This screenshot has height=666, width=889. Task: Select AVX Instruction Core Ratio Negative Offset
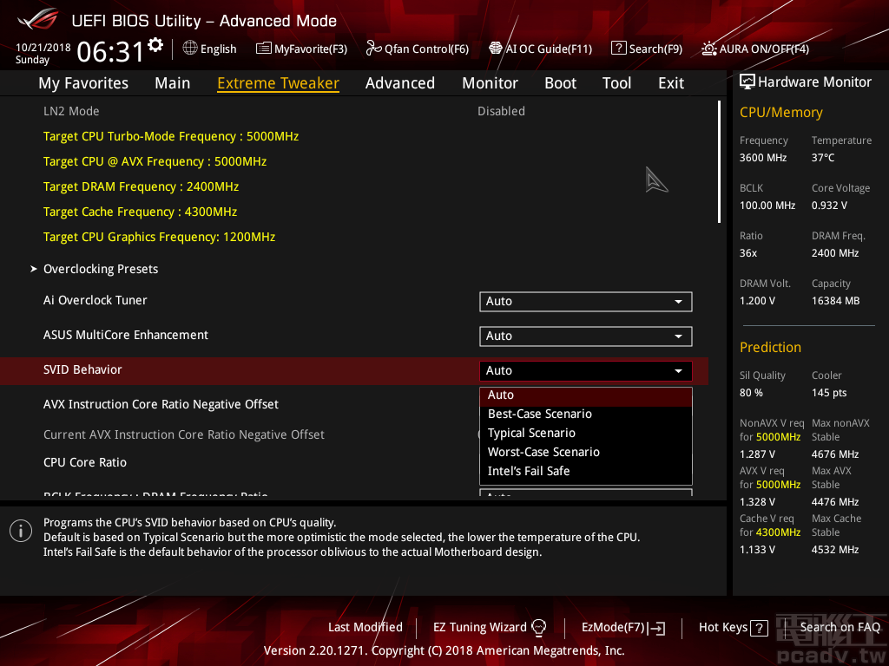161,404
